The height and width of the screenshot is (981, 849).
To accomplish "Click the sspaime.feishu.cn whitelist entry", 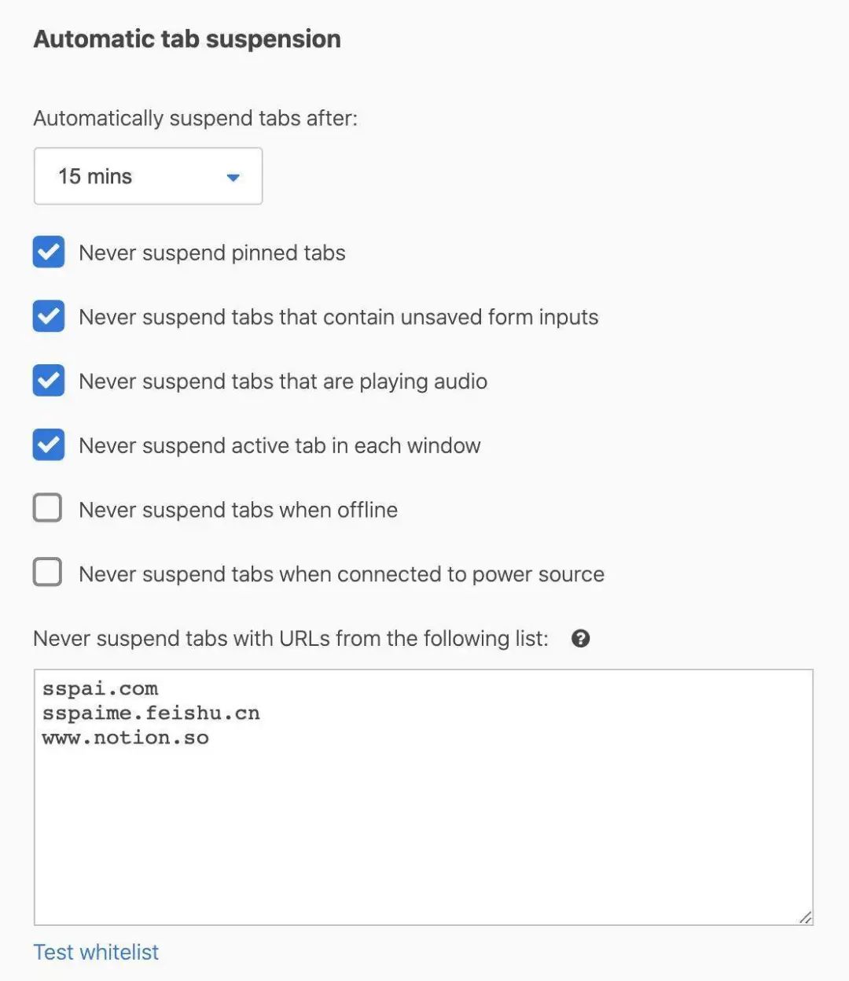I will (x=151, y=713).
